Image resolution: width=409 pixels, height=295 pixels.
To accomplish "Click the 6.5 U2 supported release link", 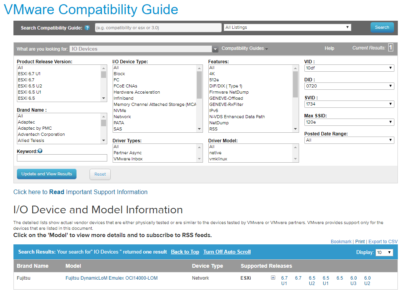I will coord(312,281).
